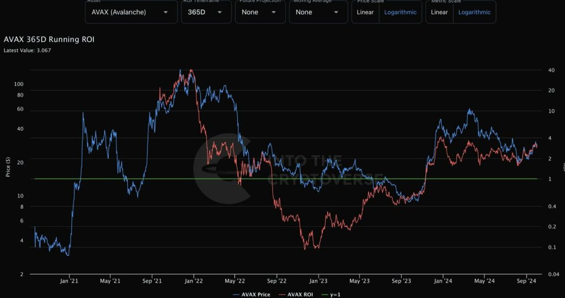Viewport: 565px width, 298px height.
Task: Click the May '22 axis label
Action: coord(235,281)
